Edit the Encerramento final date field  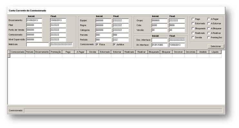pyautogui.click(x=58, y=20)
